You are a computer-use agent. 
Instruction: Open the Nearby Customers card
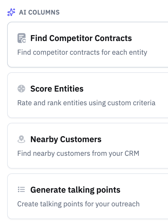point(88,146)
